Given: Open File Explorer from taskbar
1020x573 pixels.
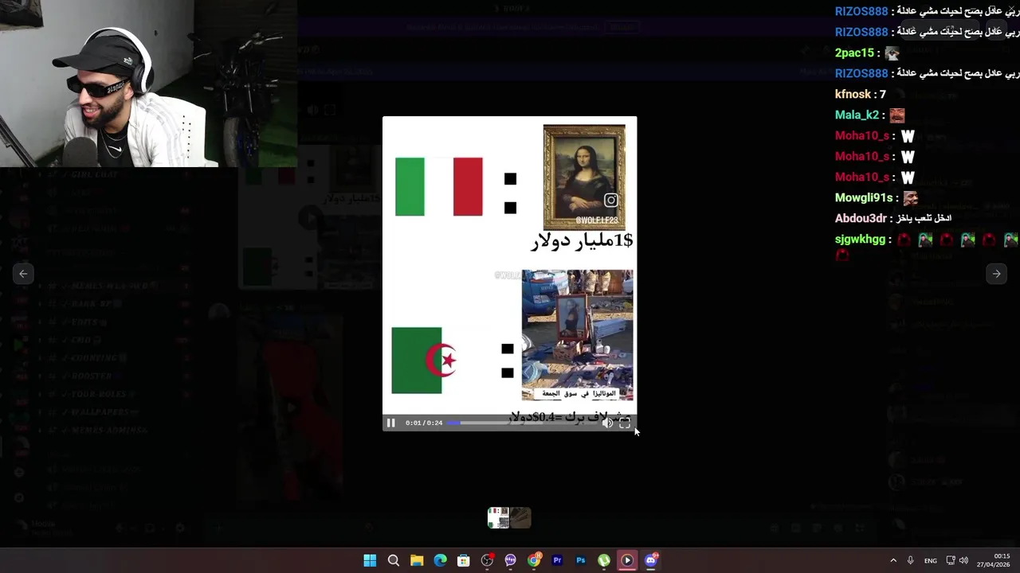Looking at the screenshot, I should tap(417, 560).
